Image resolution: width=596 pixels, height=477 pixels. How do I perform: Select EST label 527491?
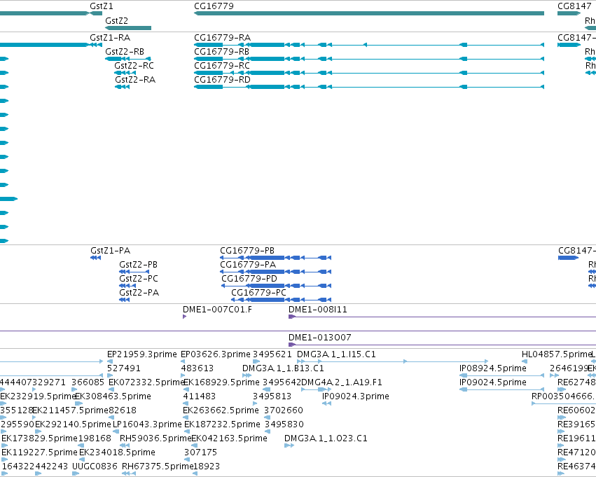pyautogui.click(x=124, y=368)
